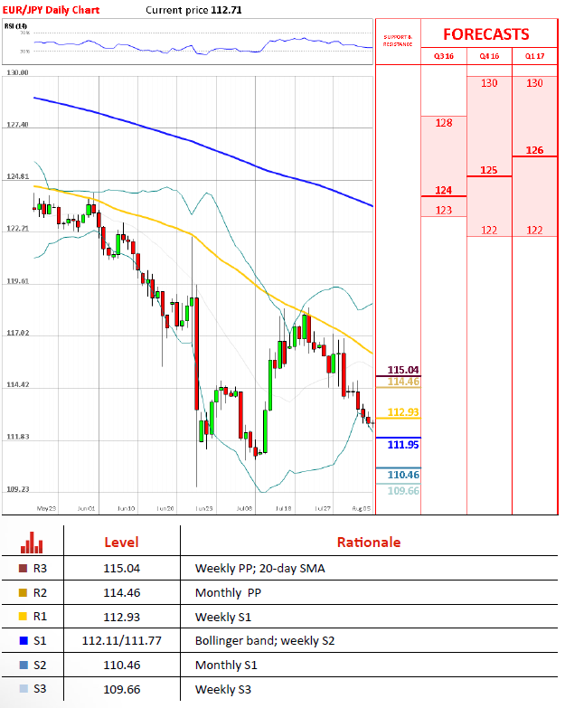Click the Q1 17 forecast column header
This screenshot has width=565, height=708.
click(535, 56)
